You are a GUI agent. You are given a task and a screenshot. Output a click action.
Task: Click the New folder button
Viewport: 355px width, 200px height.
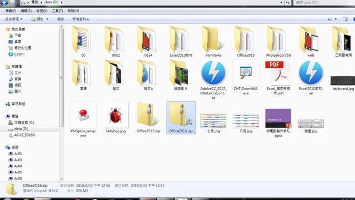(x=80, y=19)
